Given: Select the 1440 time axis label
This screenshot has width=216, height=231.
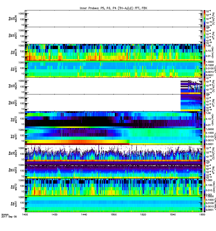Looking at the screenshot, I should pos(84,215).
